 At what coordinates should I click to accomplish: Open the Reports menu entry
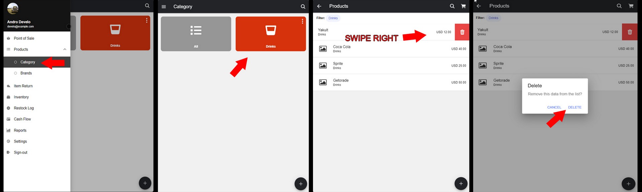tap(20, 130)
